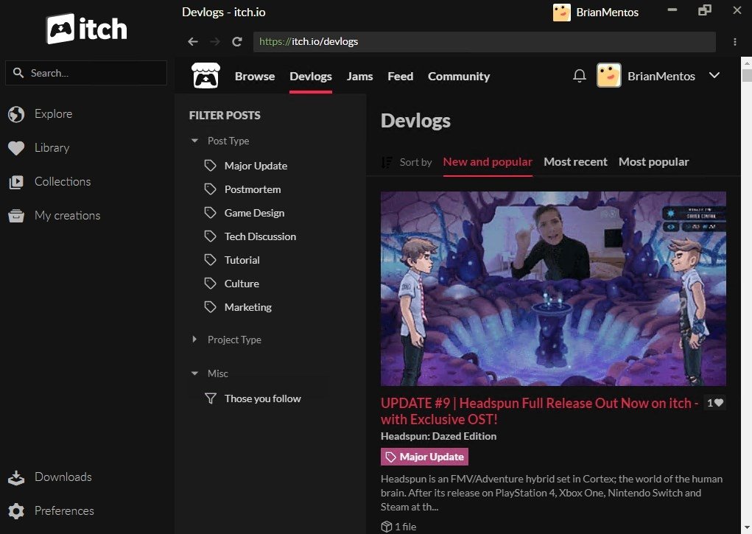Filter posts by Major Update

256,166
